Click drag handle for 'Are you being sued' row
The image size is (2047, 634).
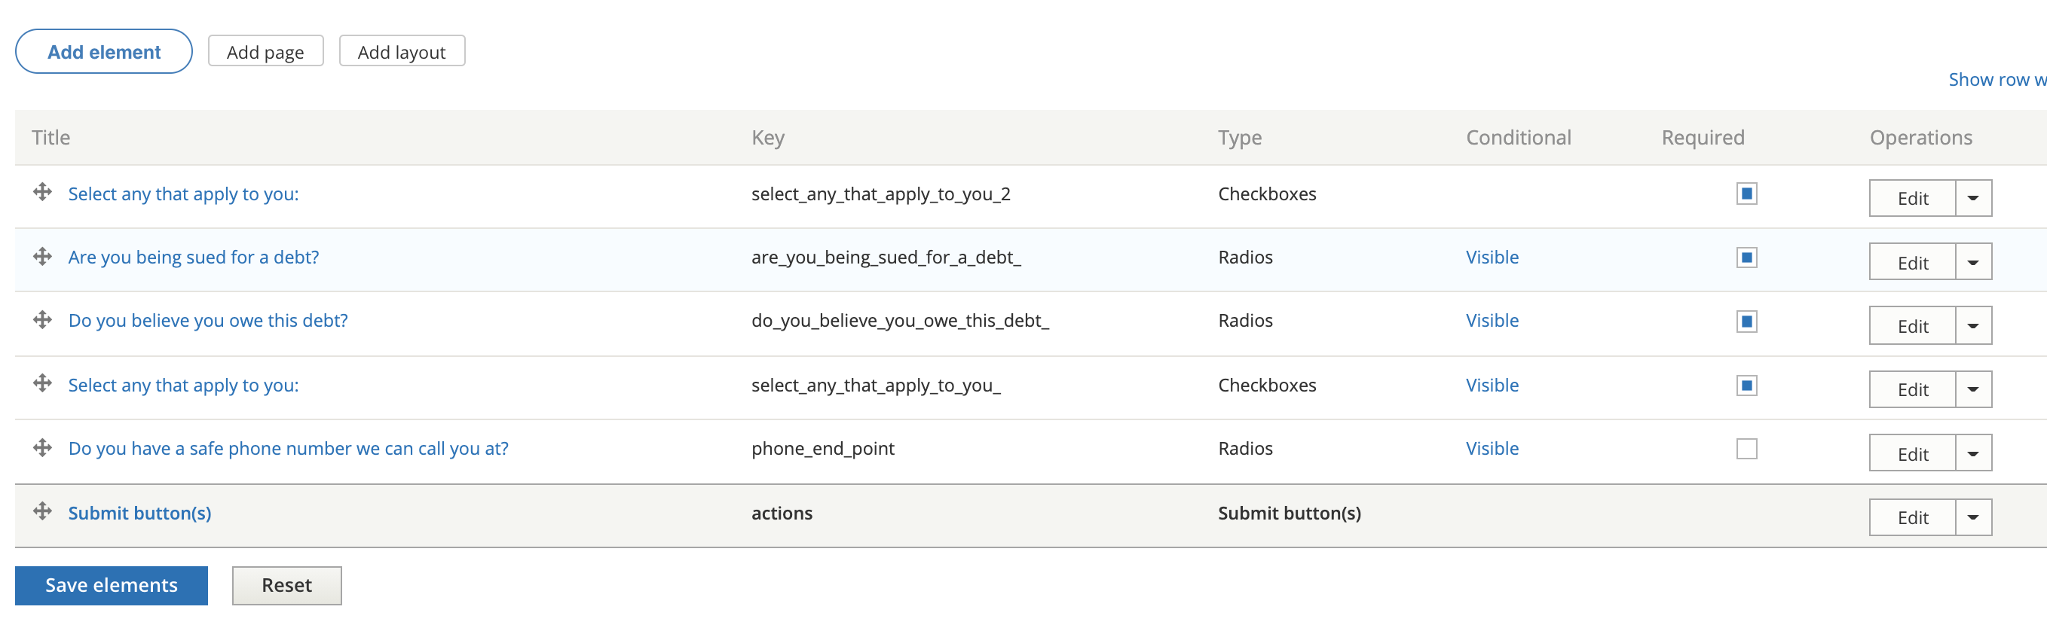[x=42, y=256]
